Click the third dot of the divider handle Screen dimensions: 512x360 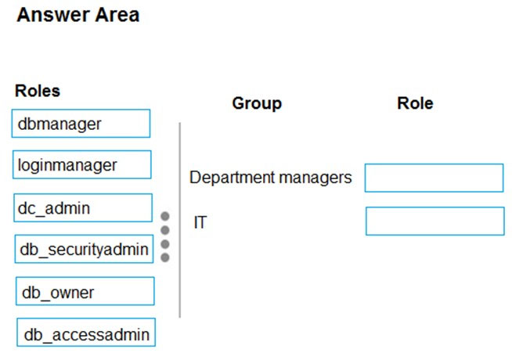click(x=165, y=244)
